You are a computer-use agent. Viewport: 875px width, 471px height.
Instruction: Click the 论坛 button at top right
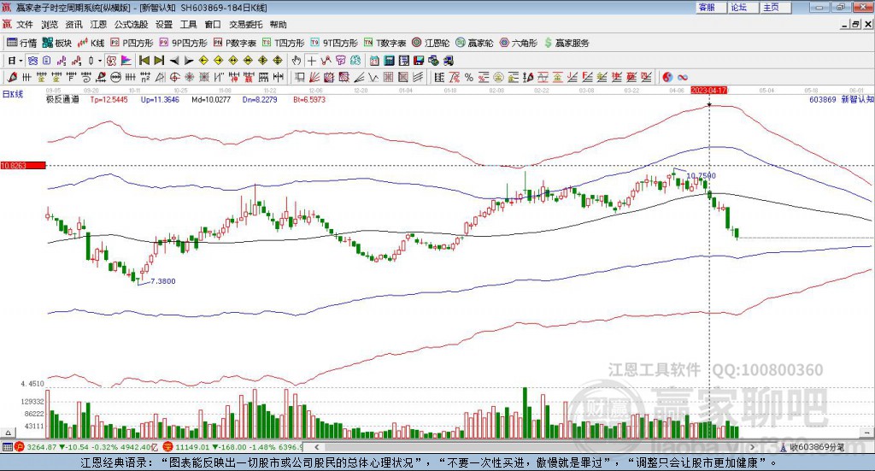click(x=738, y=7)
